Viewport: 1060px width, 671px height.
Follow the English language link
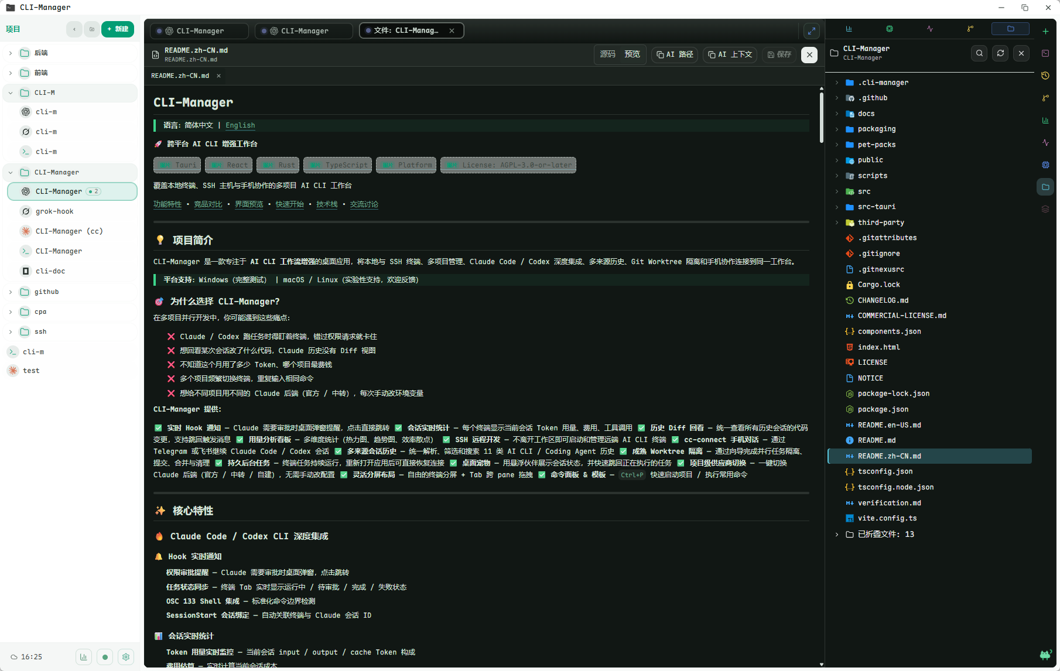[x=240, y=125]
